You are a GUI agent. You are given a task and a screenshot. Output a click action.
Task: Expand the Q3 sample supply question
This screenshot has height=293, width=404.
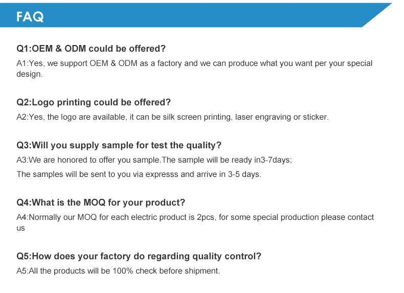click(119, 146)
